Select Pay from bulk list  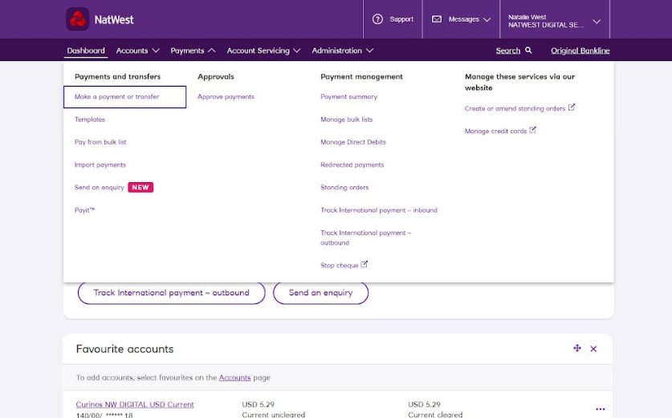coord(100,142)
